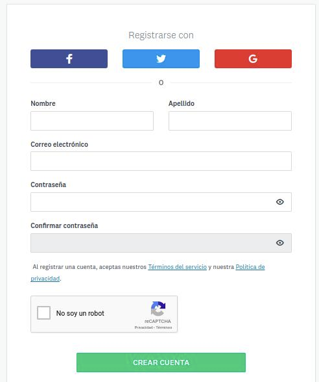Focus the Nombre input field
The height and width of the screenshot is (382, 319).
pos(92,121)
